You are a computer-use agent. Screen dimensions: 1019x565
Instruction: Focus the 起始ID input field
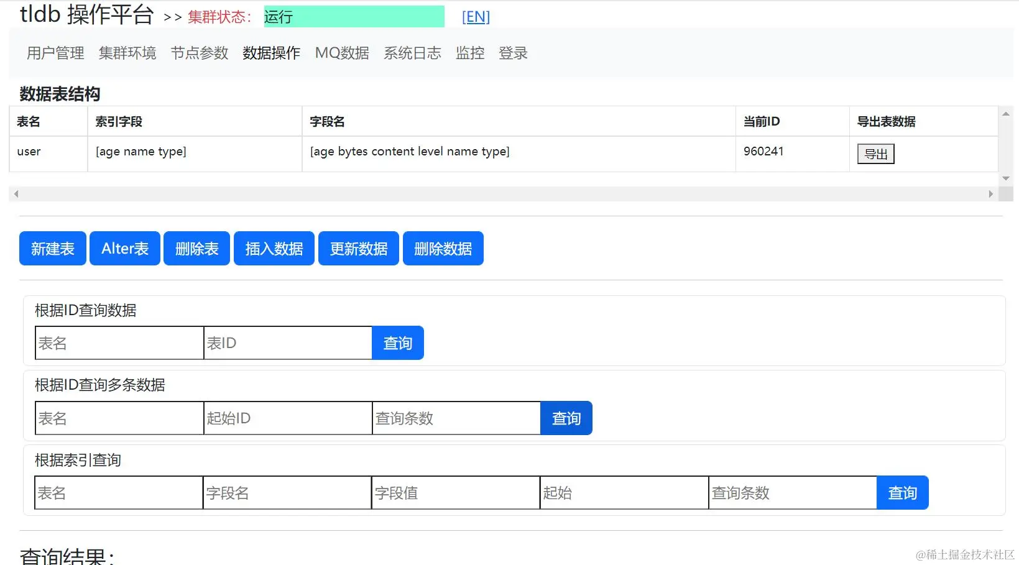click(x=288, y=418)
